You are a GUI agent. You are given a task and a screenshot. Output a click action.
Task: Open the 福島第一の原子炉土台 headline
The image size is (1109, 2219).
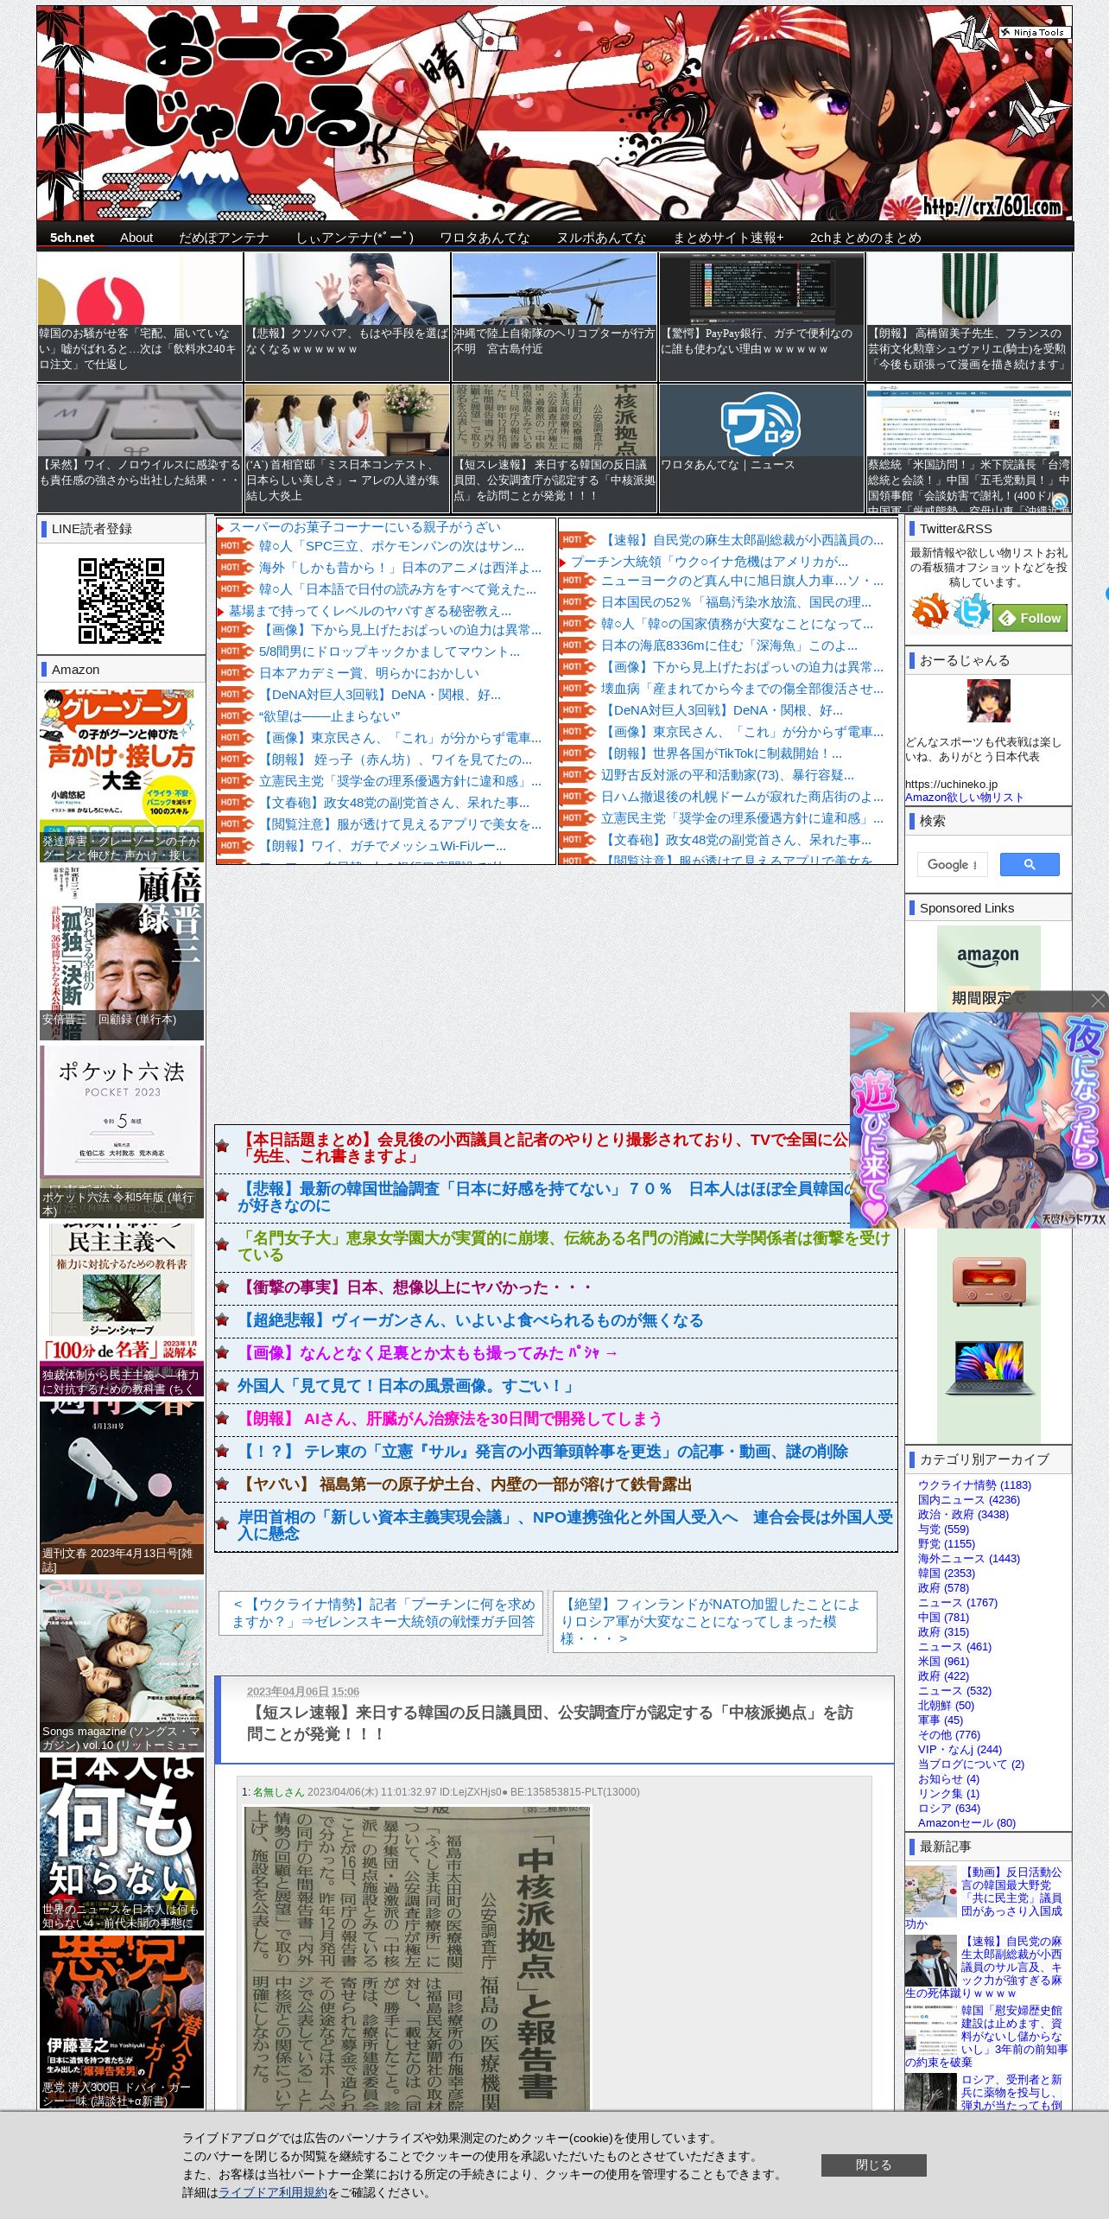(x=465, y=1485)
